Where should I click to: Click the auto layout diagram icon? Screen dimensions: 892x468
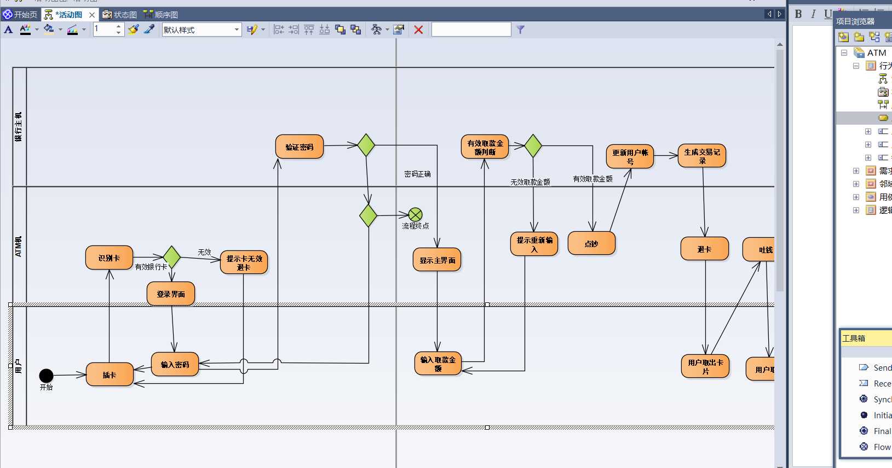pyautogui.click(x=376, y=30)
